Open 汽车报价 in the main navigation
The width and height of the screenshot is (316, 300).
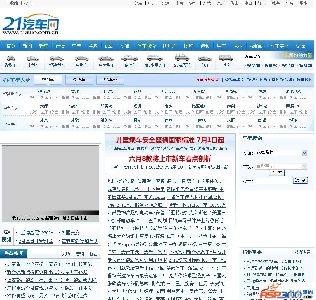(x=147, y=46)
